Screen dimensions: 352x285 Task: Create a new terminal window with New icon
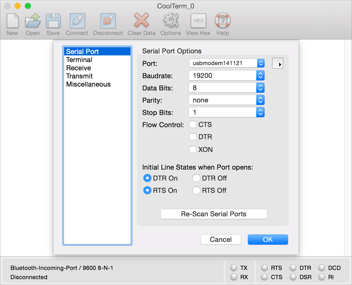click(x=12, y=23)
